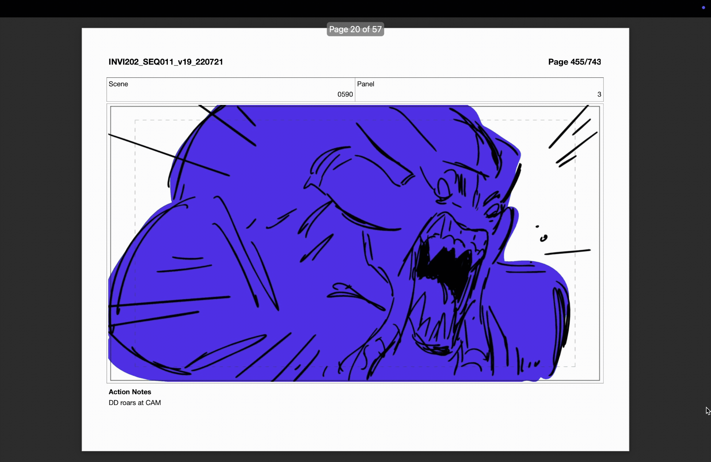Click the 'Action Notes' heading
The image size is (711, 462).
click(x=130, y=392)
